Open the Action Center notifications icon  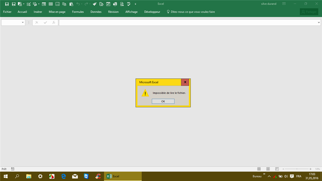292,176
